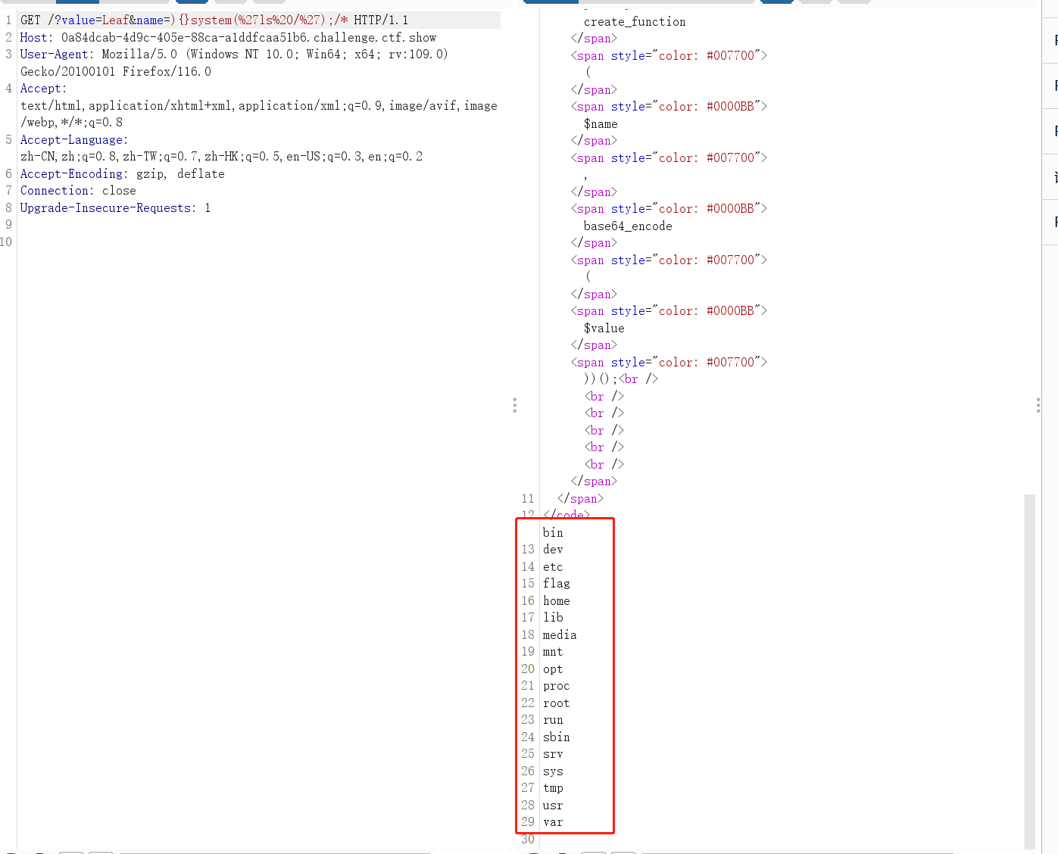
Task: Click 'HTTP/1.1' in the request line
Action: click(x=381, y=20)
